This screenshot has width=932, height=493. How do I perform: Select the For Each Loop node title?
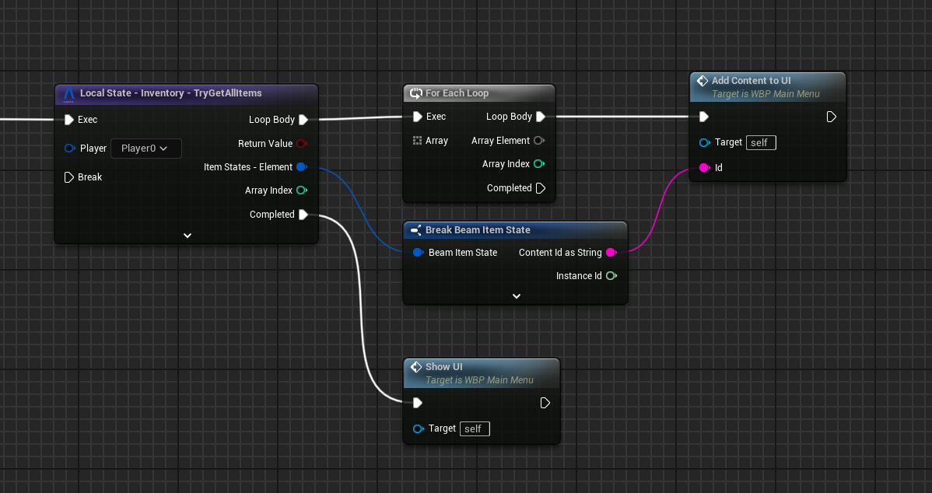pyautogui.click(x=457, y=93)
